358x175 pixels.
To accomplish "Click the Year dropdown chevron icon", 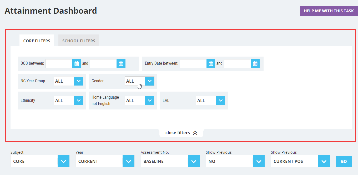I will point(128,161).
